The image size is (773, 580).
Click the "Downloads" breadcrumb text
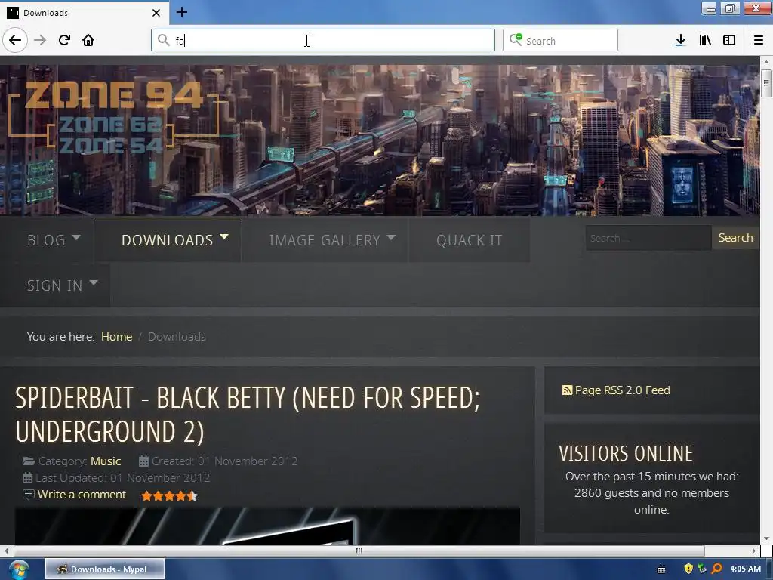click(x=177, y=337)
